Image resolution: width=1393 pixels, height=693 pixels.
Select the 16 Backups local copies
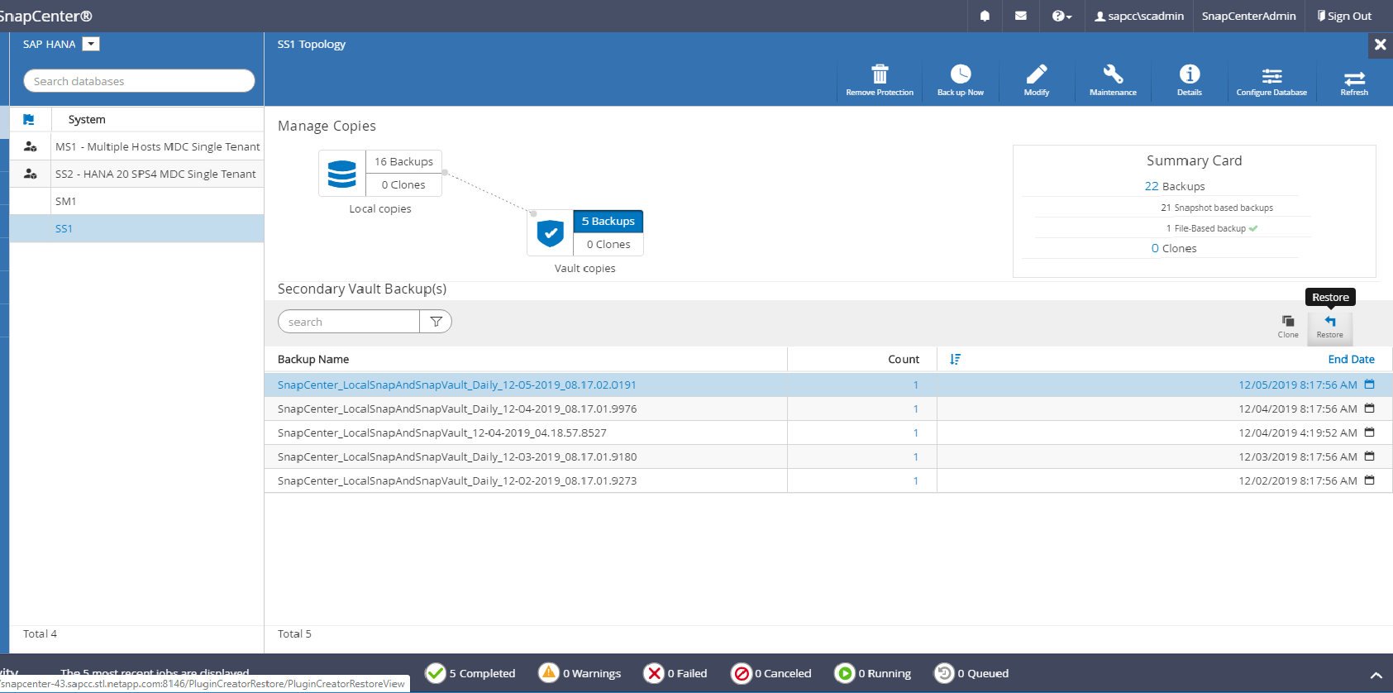click(x=403, y=162)
